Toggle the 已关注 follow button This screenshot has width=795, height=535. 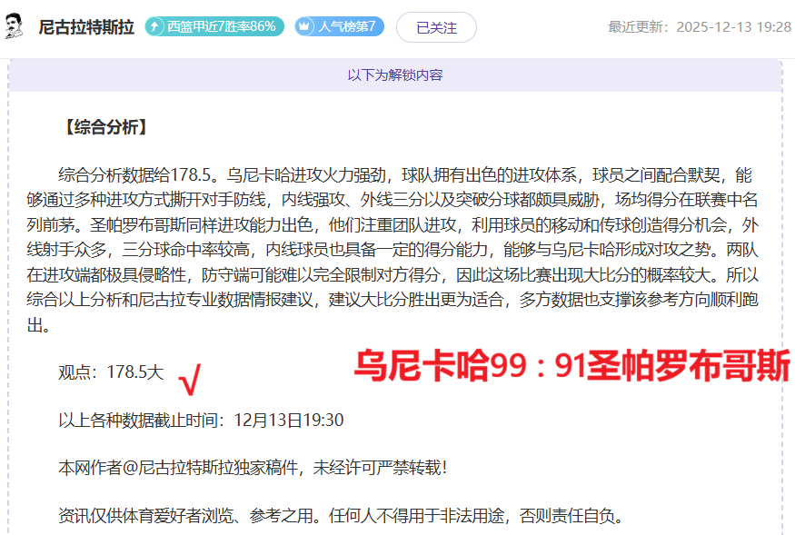[x=436, y=27]
